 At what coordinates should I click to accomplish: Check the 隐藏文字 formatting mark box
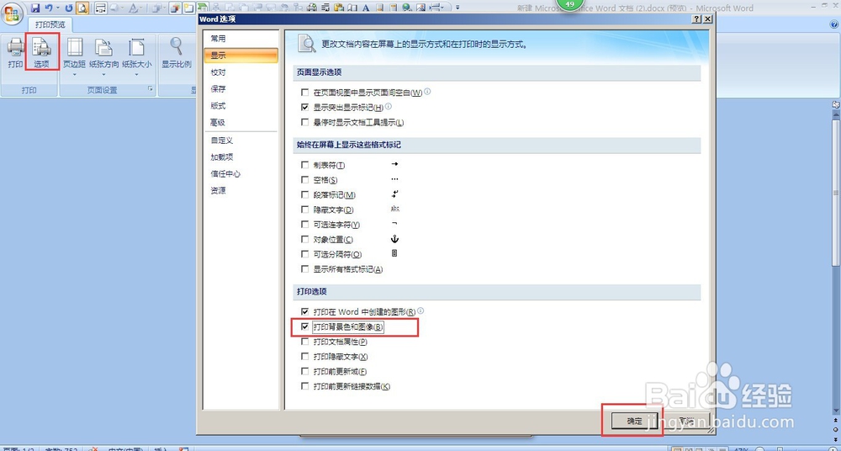304,210
